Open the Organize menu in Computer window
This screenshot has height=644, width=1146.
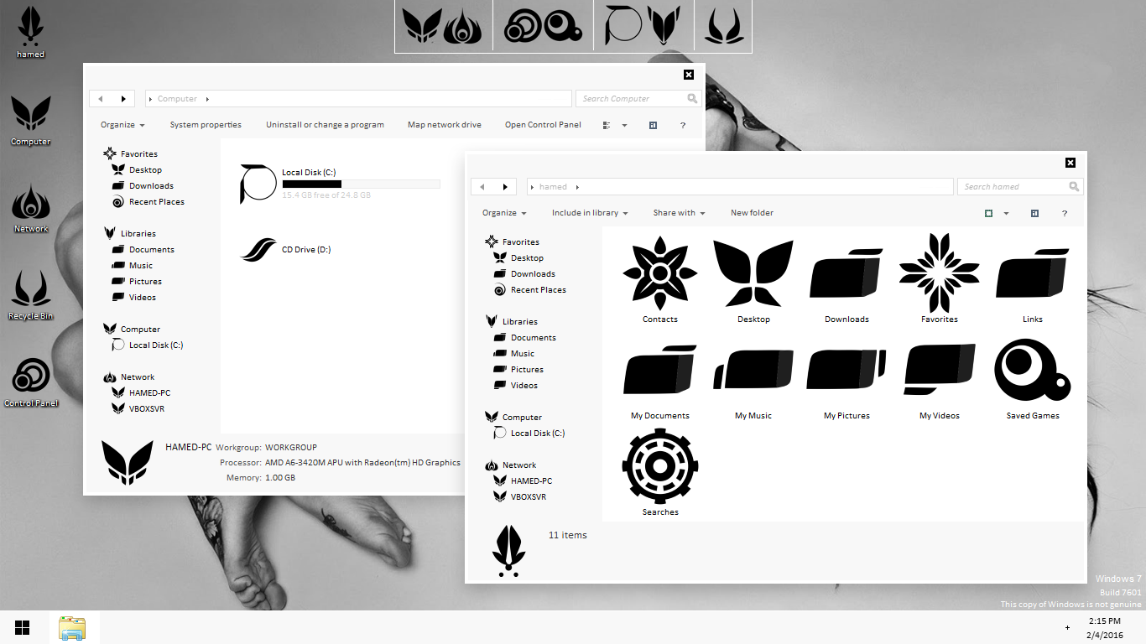(122, 125)
